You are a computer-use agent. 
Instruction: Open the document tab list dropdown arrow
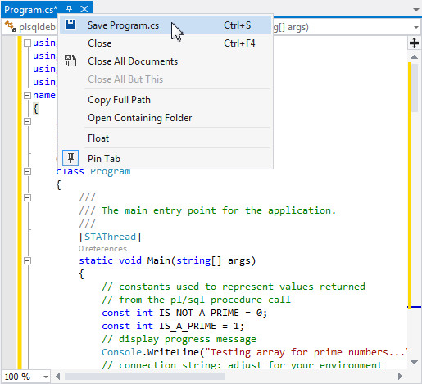(416, 10)
